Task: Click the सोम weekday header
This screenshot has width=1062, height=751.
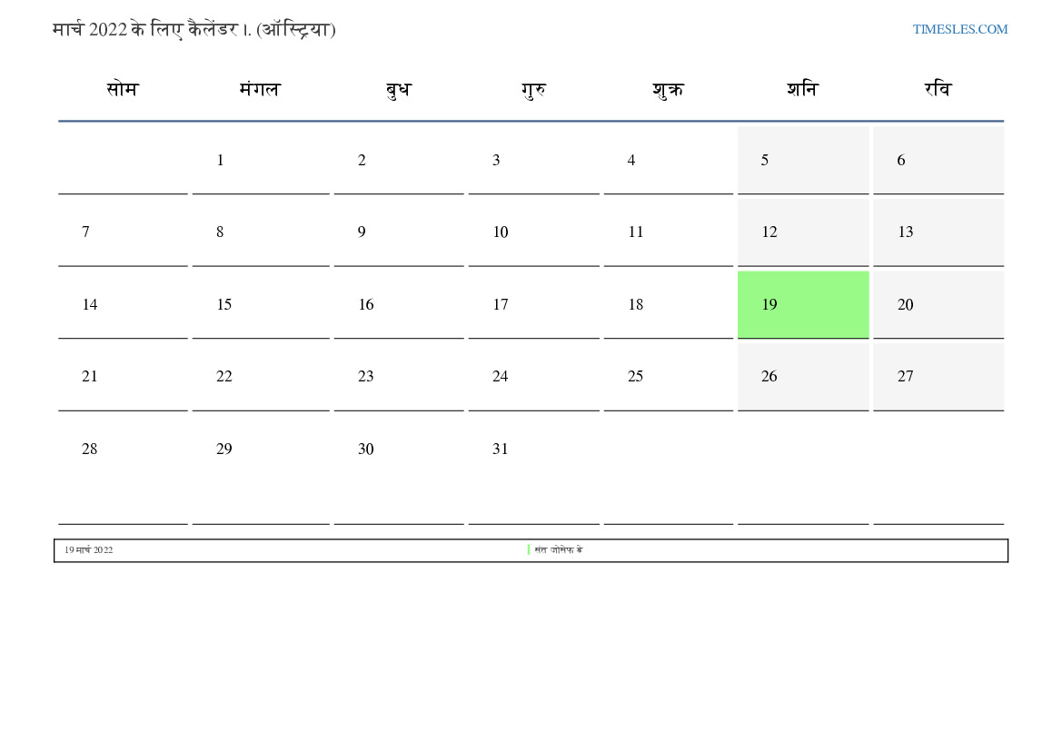Action: 122,90
